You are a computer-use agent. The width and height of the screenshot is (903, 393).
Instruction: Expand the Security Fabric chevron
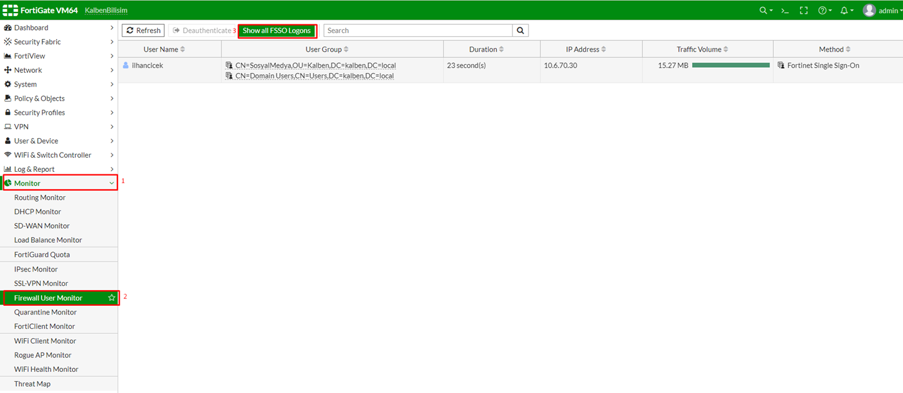point(112,42)
